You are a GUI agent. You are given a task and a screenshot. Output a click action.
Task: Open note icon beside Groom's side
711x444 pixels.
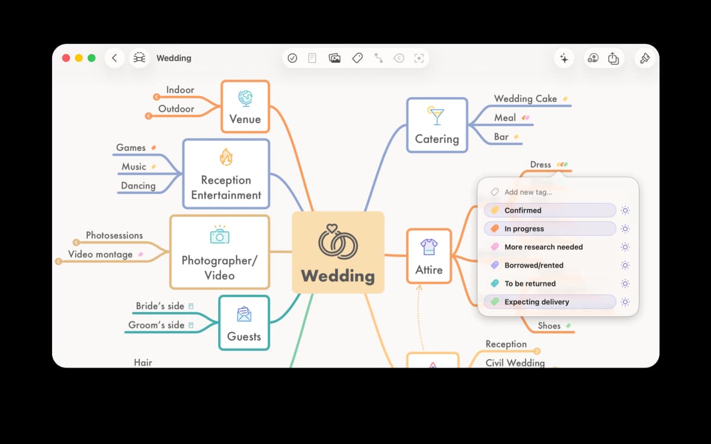[191, 325]
